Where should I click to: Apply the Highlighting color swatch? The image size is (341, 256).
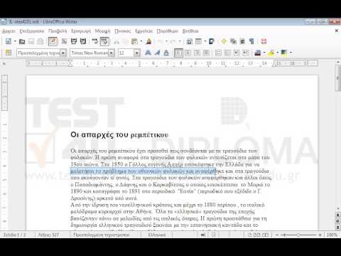pyautogui.click(x=271, y=53)
